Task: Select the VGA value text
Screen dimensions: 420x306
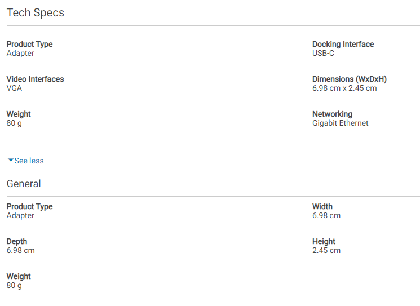Action: (x=14, y=88)
